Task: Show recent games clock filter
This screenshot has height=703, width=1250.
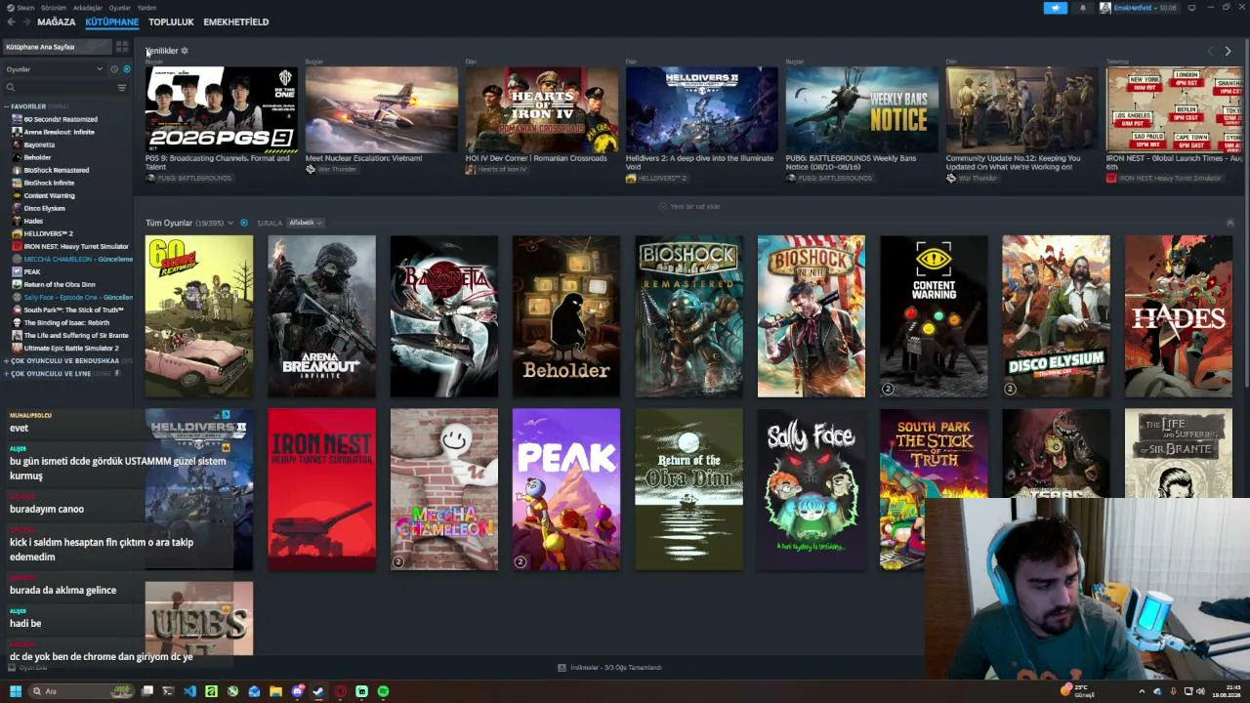Action: 114,69
